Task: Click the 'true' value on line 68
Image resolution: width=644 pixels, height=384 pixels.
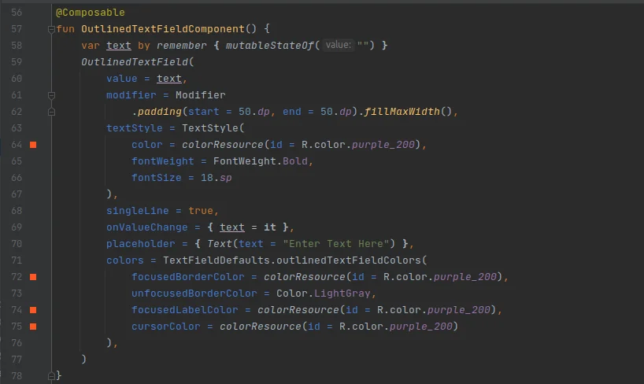Action: [201, 211]
